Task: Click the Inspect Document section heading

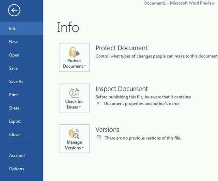Action: [121, 89]
